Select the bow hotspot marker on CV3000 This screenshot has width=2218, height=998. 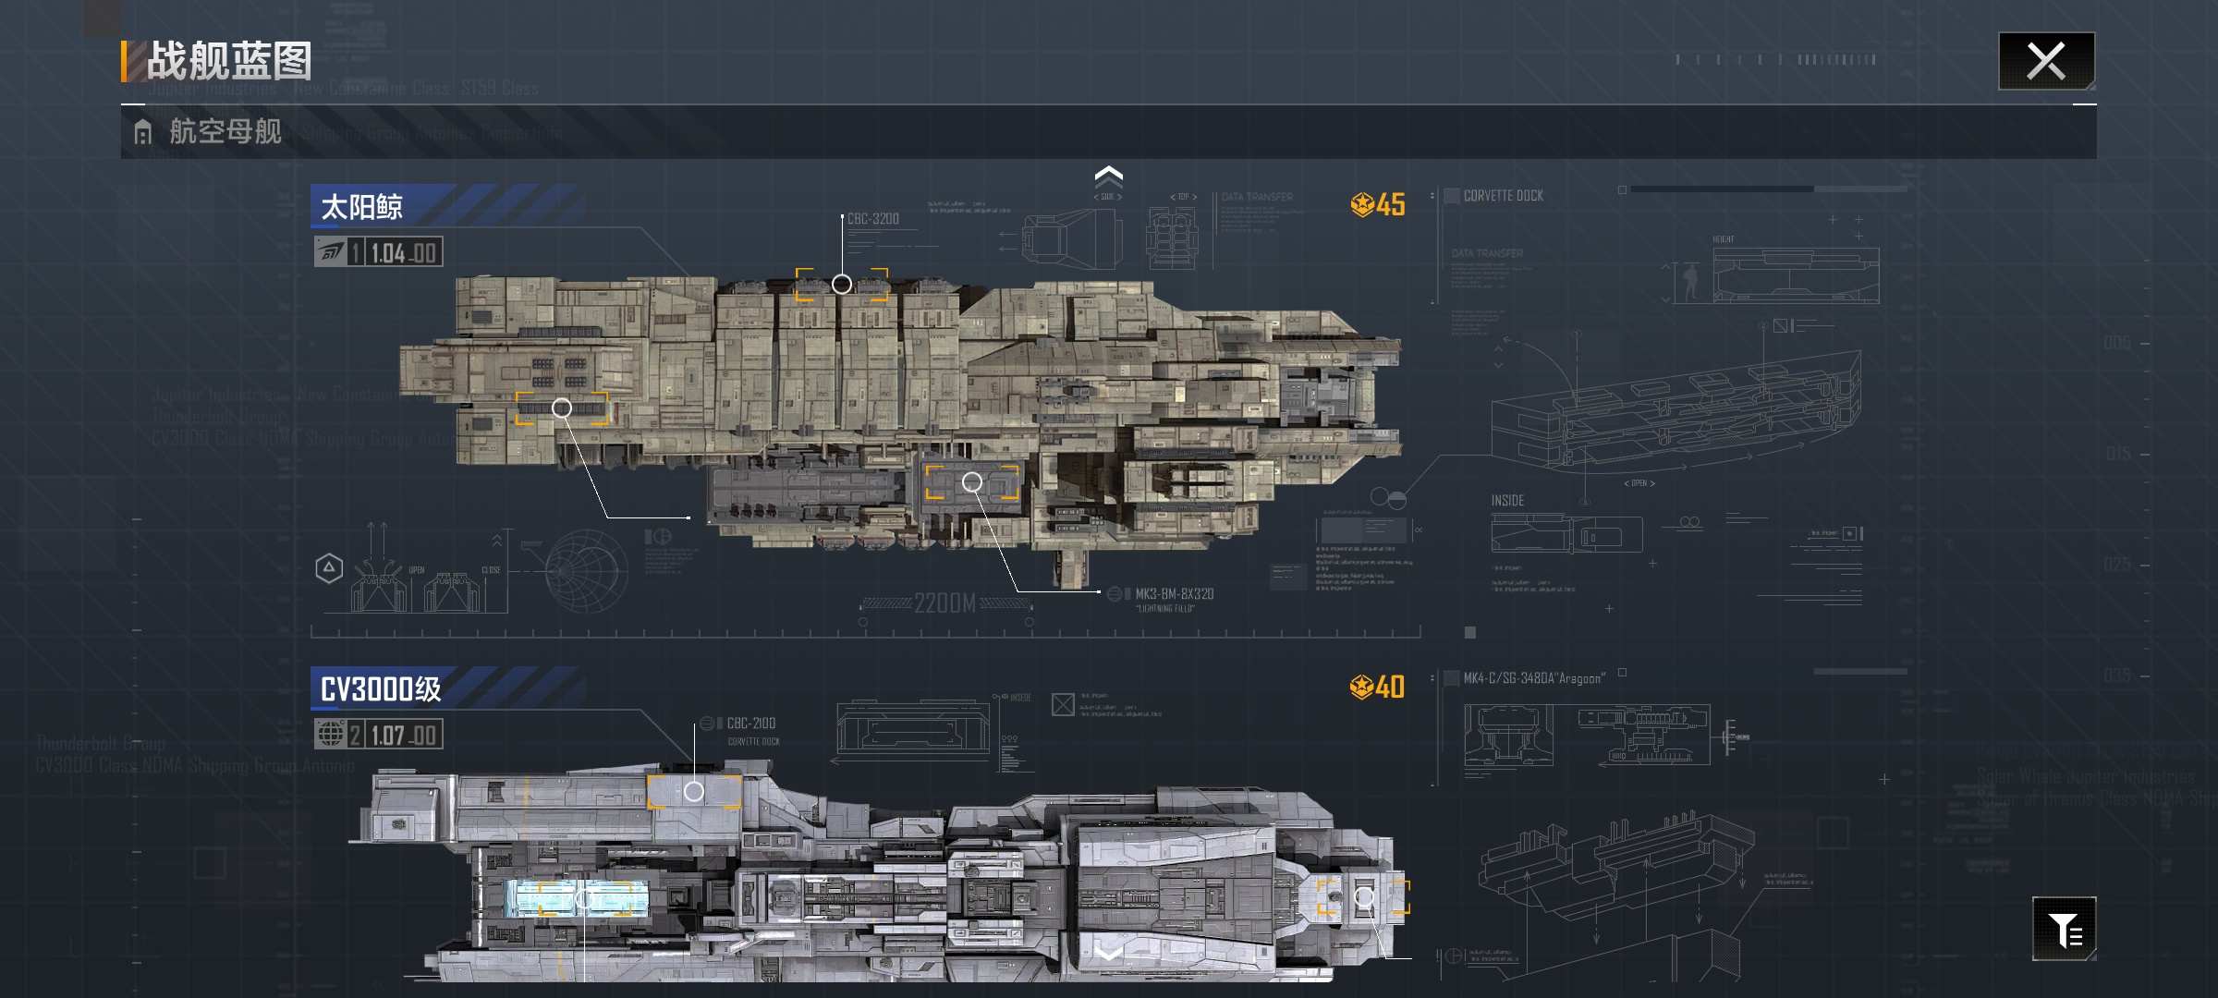point(1364,896)
